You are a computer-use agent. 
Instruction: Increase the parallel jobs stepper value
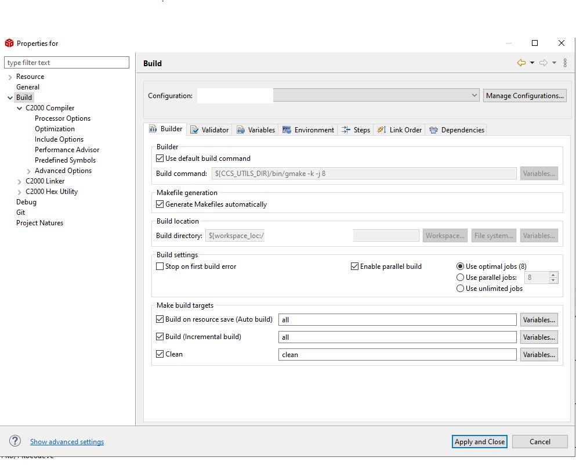click(553, 275)
